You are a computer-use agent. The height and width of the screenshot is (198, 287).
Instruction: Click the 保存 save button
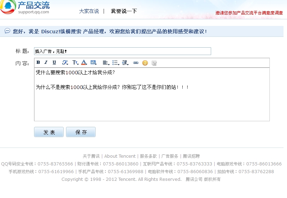pos(81,132)
